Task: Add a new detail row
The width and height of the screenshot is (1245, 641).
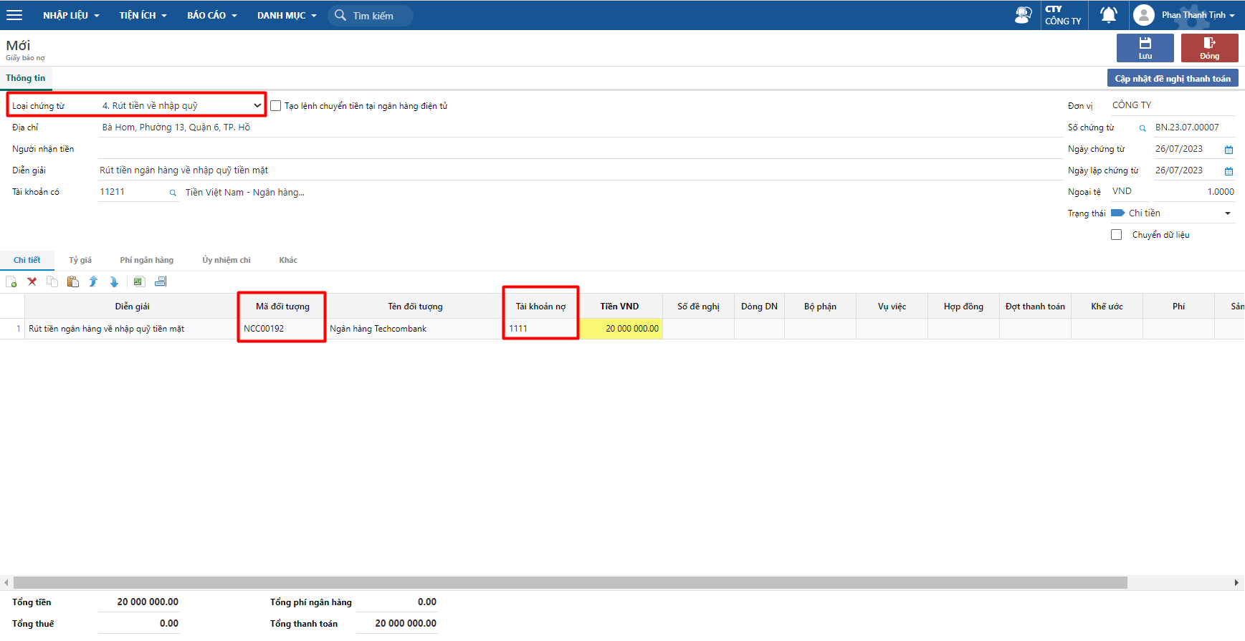Action: [x=11, y=282]
